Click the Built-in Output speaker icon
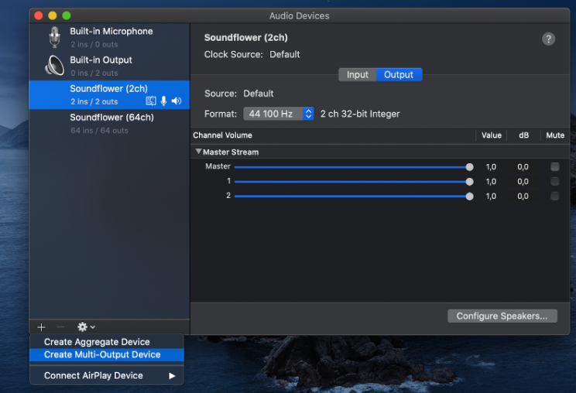The height and width of the screenshot is (393, 576). [x=53, y=66]
